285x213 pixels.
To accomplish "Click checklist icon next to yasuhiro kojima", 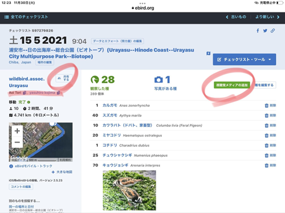I will coord(59,93).
